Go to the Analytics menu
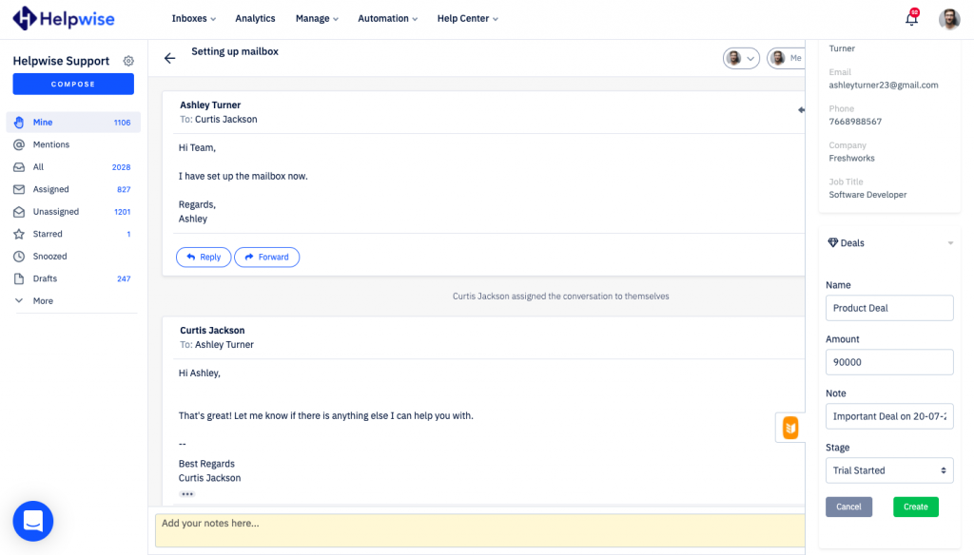The image size is (974, 555). point(255,18)
